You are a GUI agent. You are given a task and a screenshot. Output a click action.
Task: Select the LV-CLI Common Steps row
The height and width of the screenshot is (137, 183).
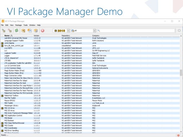[90, 68]
